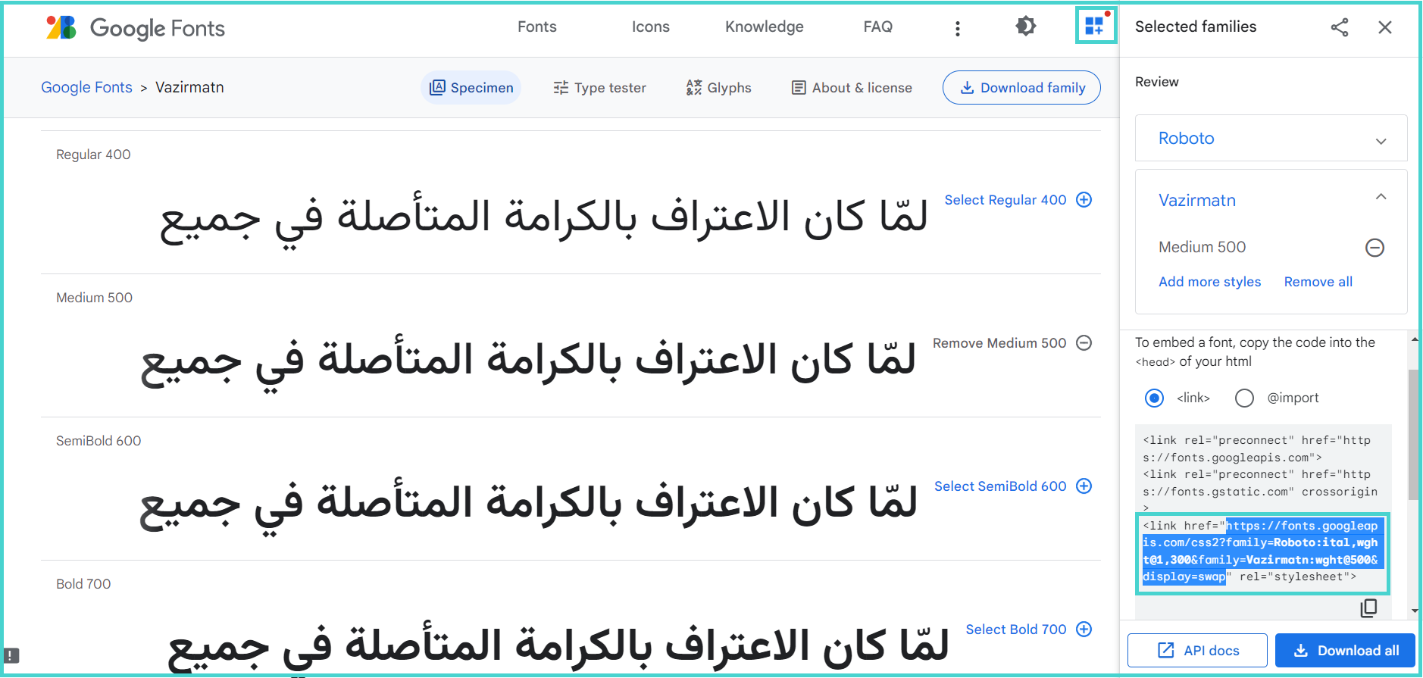Open the selected families panel icon
Viewport: 1423px width, 678px height.
point(1095,27)
